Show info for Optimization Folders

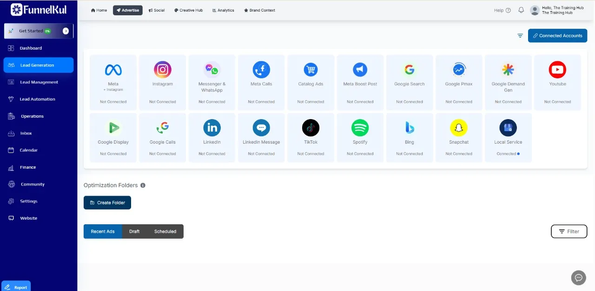(143, 185)
